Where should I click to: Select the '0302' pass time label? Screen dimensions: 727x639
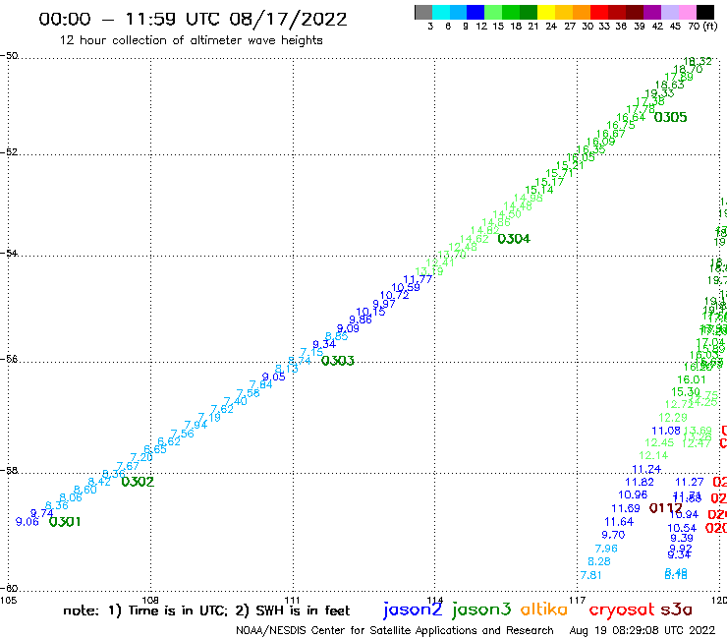[138, 482]
